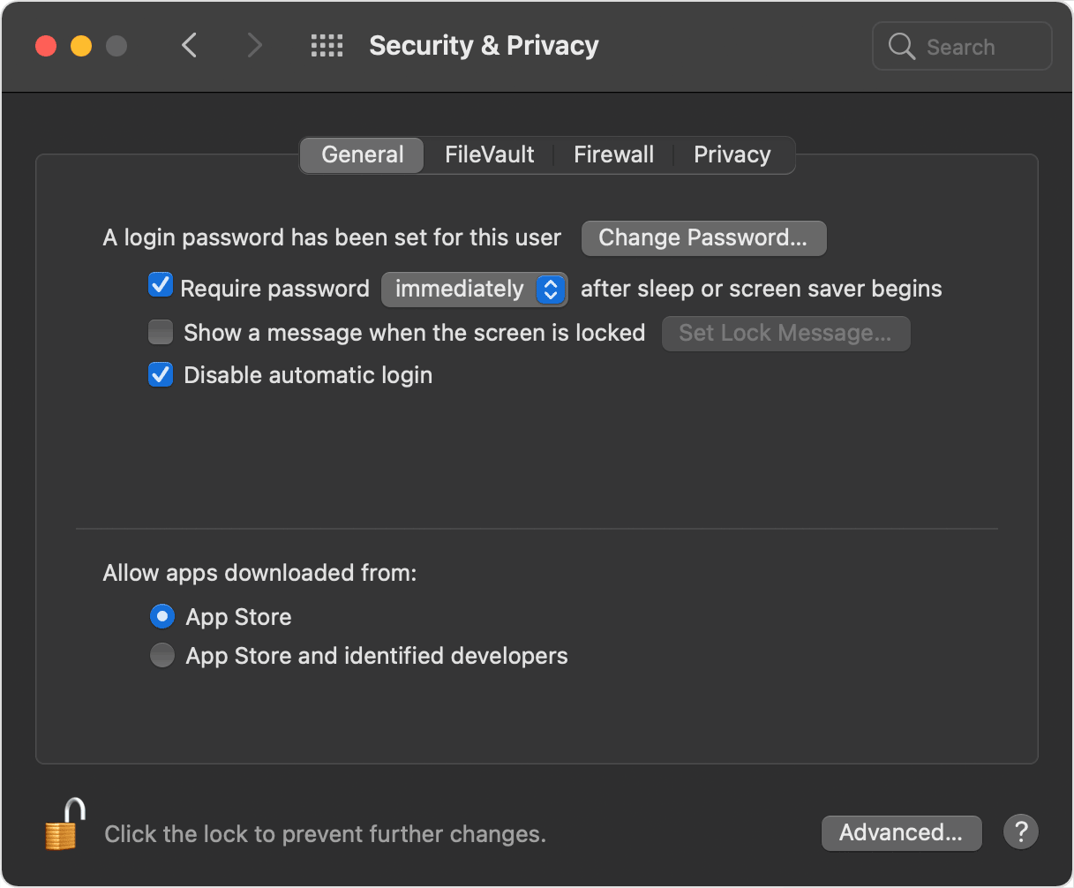1074x888 pixels.
Task: Click the yellow minimize window button
Action: tap(81, 46)
